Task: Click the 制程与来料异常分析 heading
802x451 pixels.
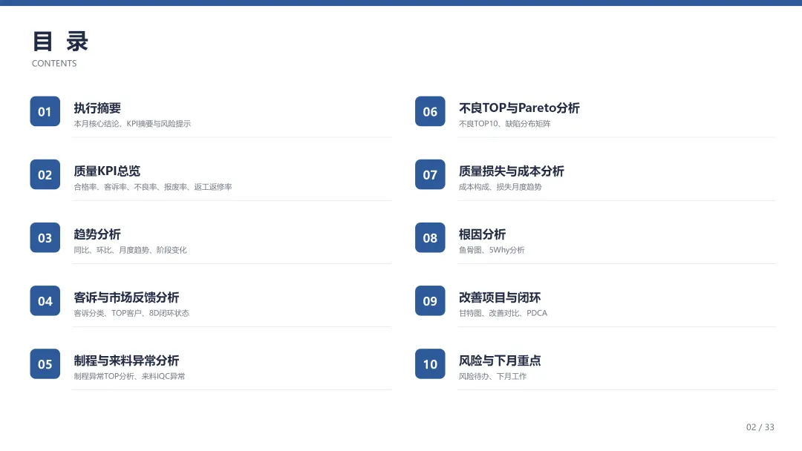Action: (126, 361)
